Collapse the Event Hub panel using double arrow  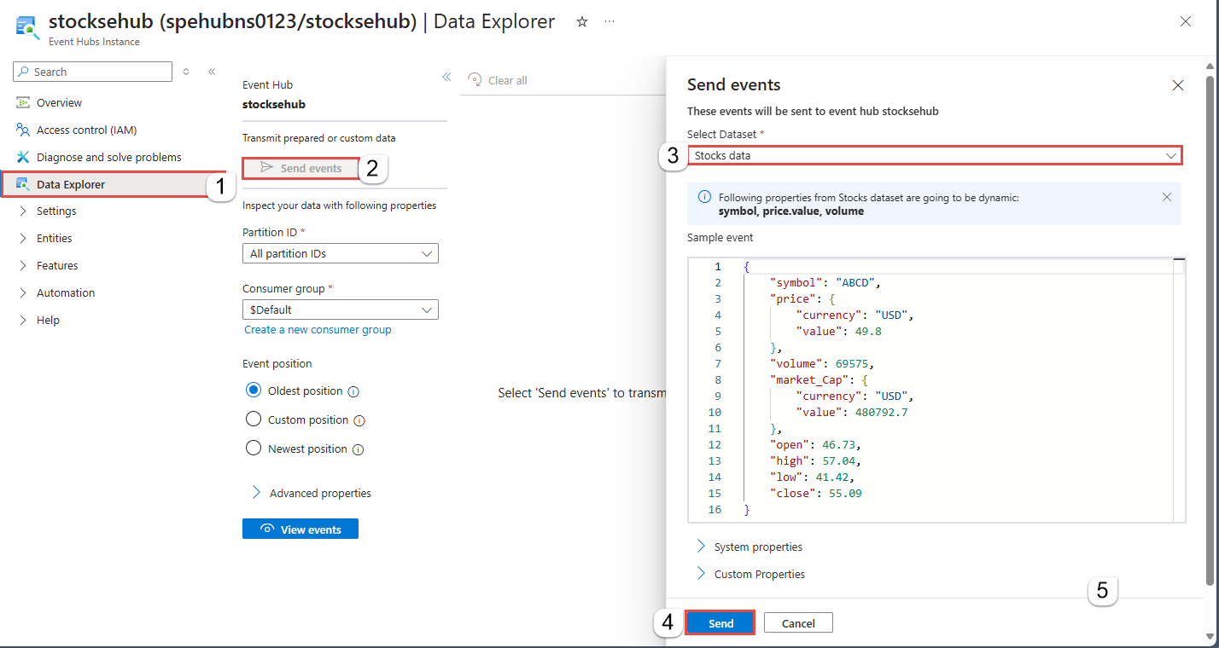(x=446, y=77)
